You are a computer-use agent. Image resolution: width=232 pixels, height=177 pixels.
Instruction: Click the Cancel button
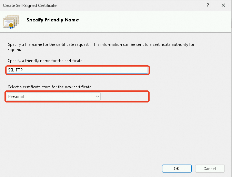click(210, 169)
